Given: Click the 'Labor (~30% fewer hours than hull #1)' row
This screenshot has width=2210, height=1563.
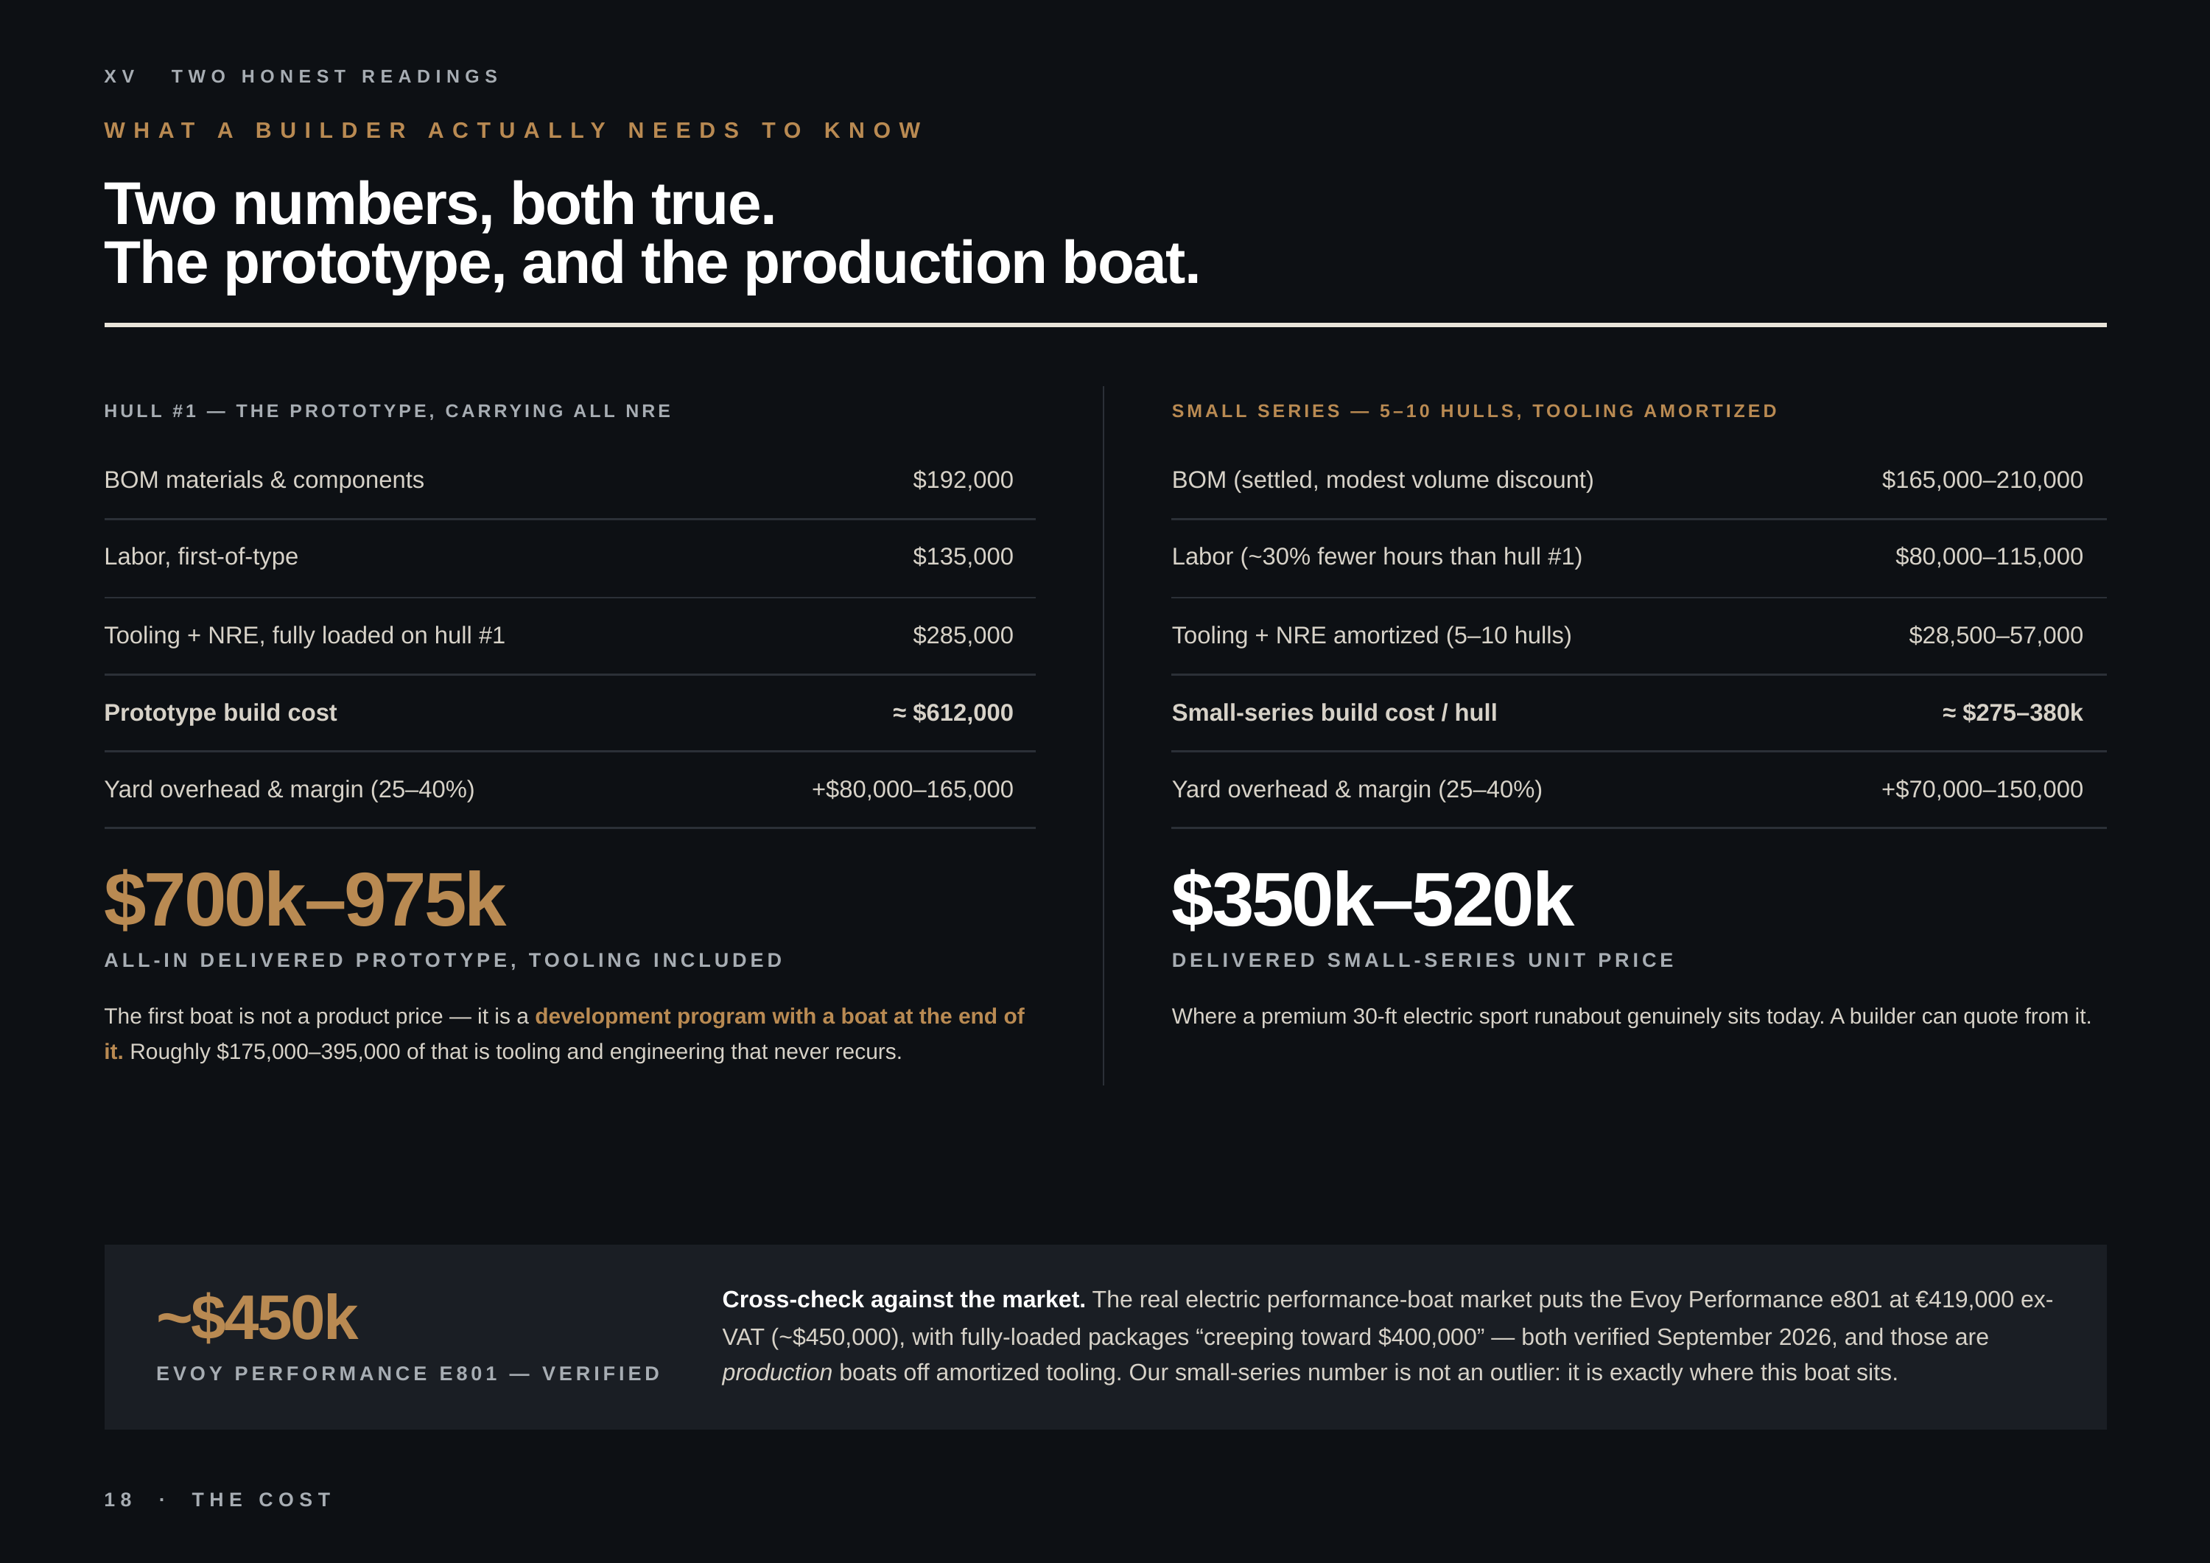Looking at the screenshot, I should (1638, 556).
